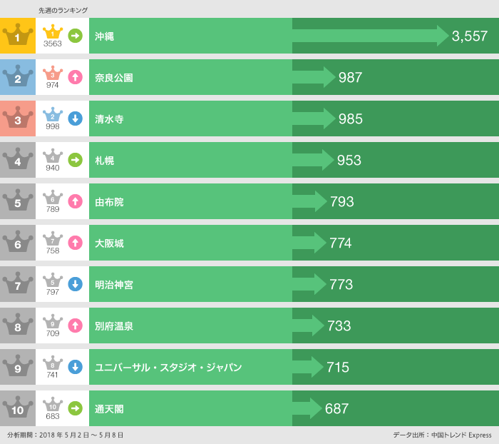Click the 通天閣 entry name
This screenshot has height=444, width=499.
pos(109,409)
